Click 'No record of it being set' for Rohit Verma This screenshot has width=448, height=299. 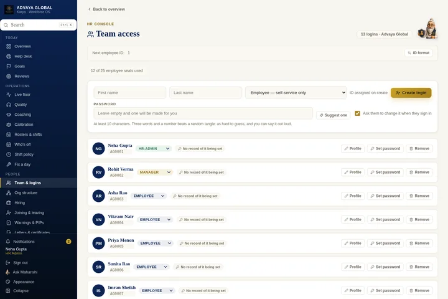coord(202,173)
